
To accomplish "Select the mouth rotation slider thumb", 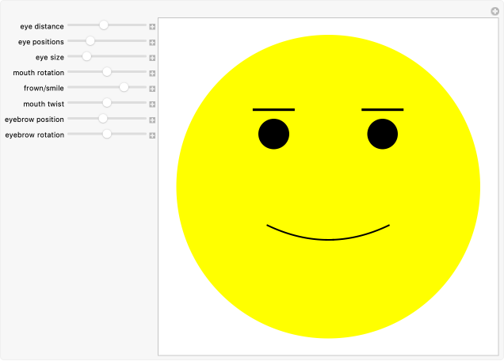I will (107, 72).
